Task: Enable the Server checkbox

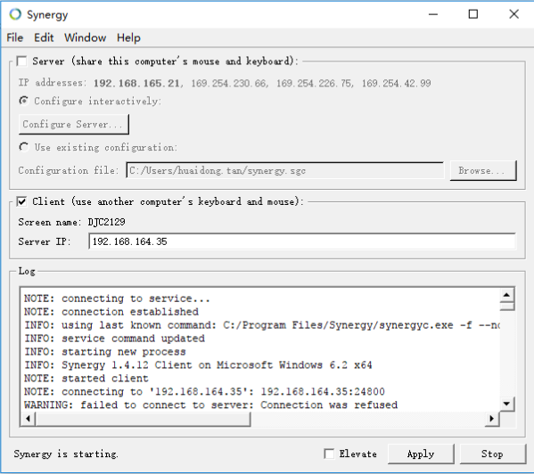Action: click(21, 61)
